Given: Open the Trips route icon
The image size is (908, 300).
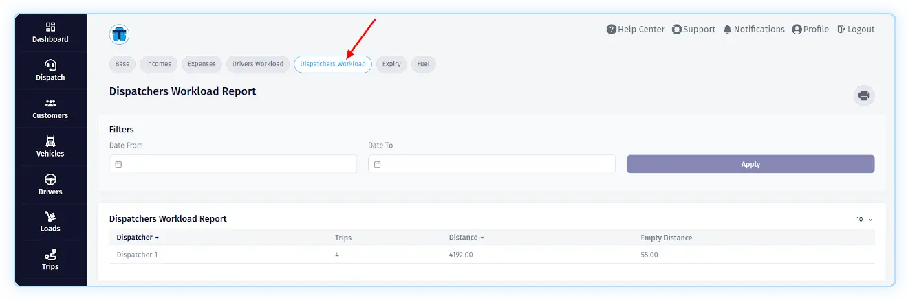Looking at the screenshot, I should coord(50,255).
